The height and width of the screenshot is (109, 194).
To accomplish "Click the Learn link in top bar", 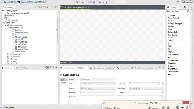I will [8, 2].
